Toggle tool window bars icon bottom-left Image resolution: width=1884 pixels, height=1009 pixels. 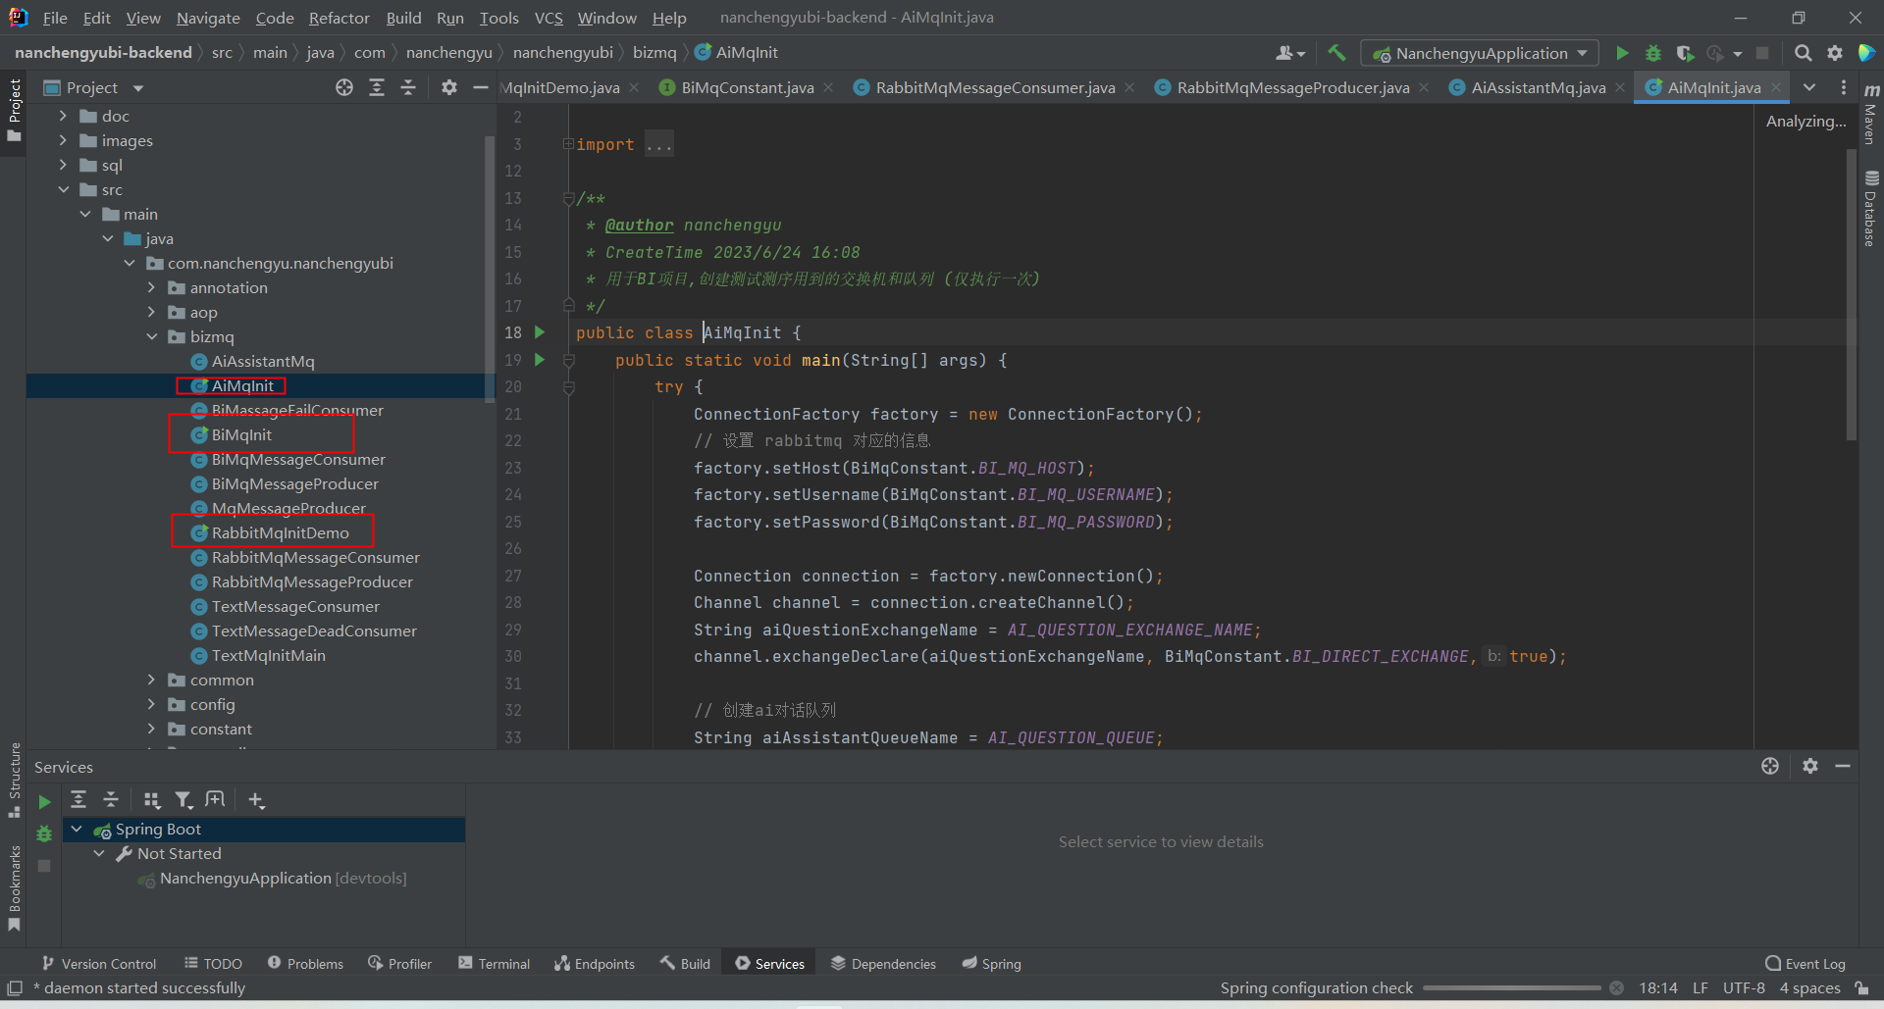coord(15,988)
